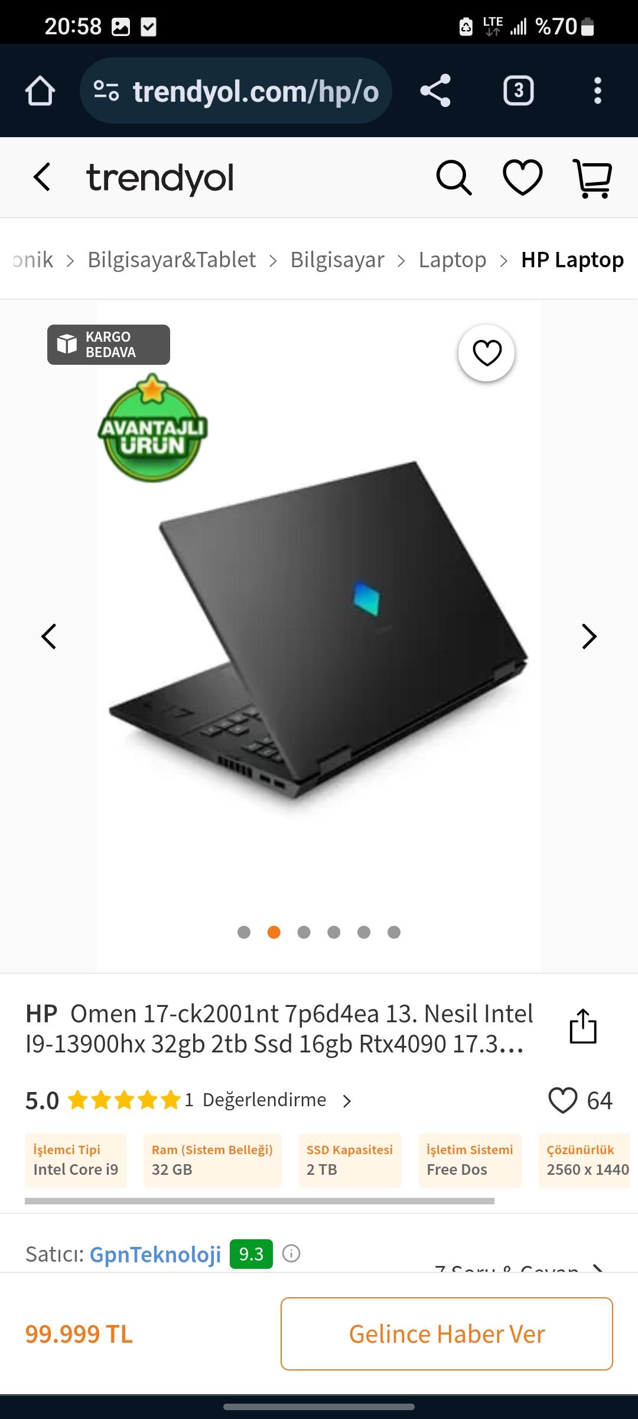Select the Laptop breadcrumb
The image size is (638, 1419).
coord(453,260)
